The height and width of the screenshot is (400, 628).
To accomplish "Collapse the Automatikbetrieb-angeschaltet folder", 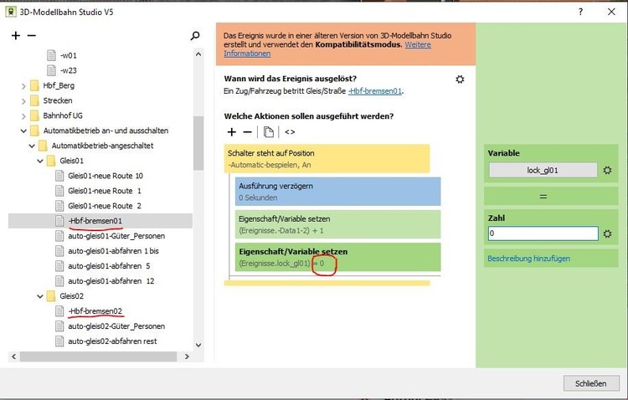I will click(x=32, y=146).
